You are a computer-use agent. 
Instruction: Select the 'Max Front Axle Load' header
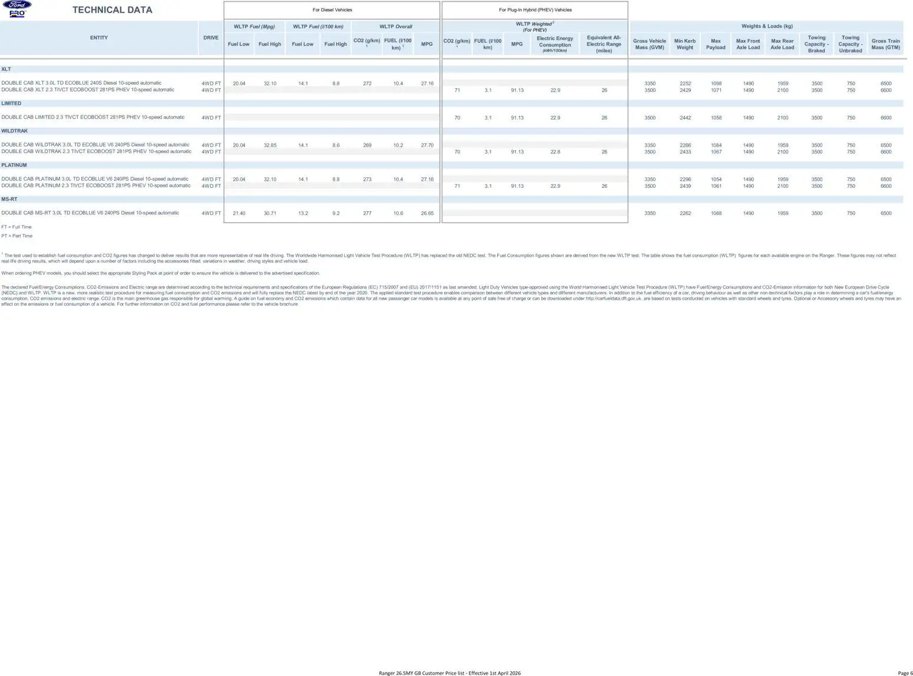tap(748, 44)
